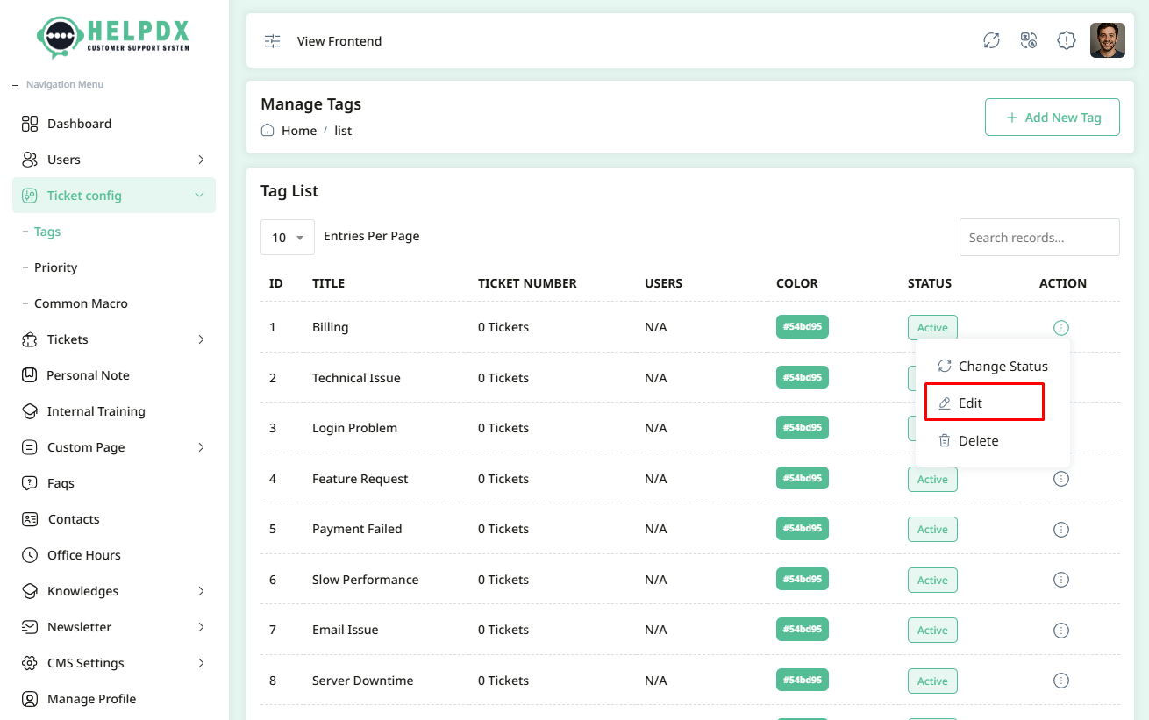Image resolution: width=1149 pixels, height=720 pixels.
Task: Toggle the sidebar menu icon beside View Frontend
Action: pyautogui.click(x=273, y=41)
